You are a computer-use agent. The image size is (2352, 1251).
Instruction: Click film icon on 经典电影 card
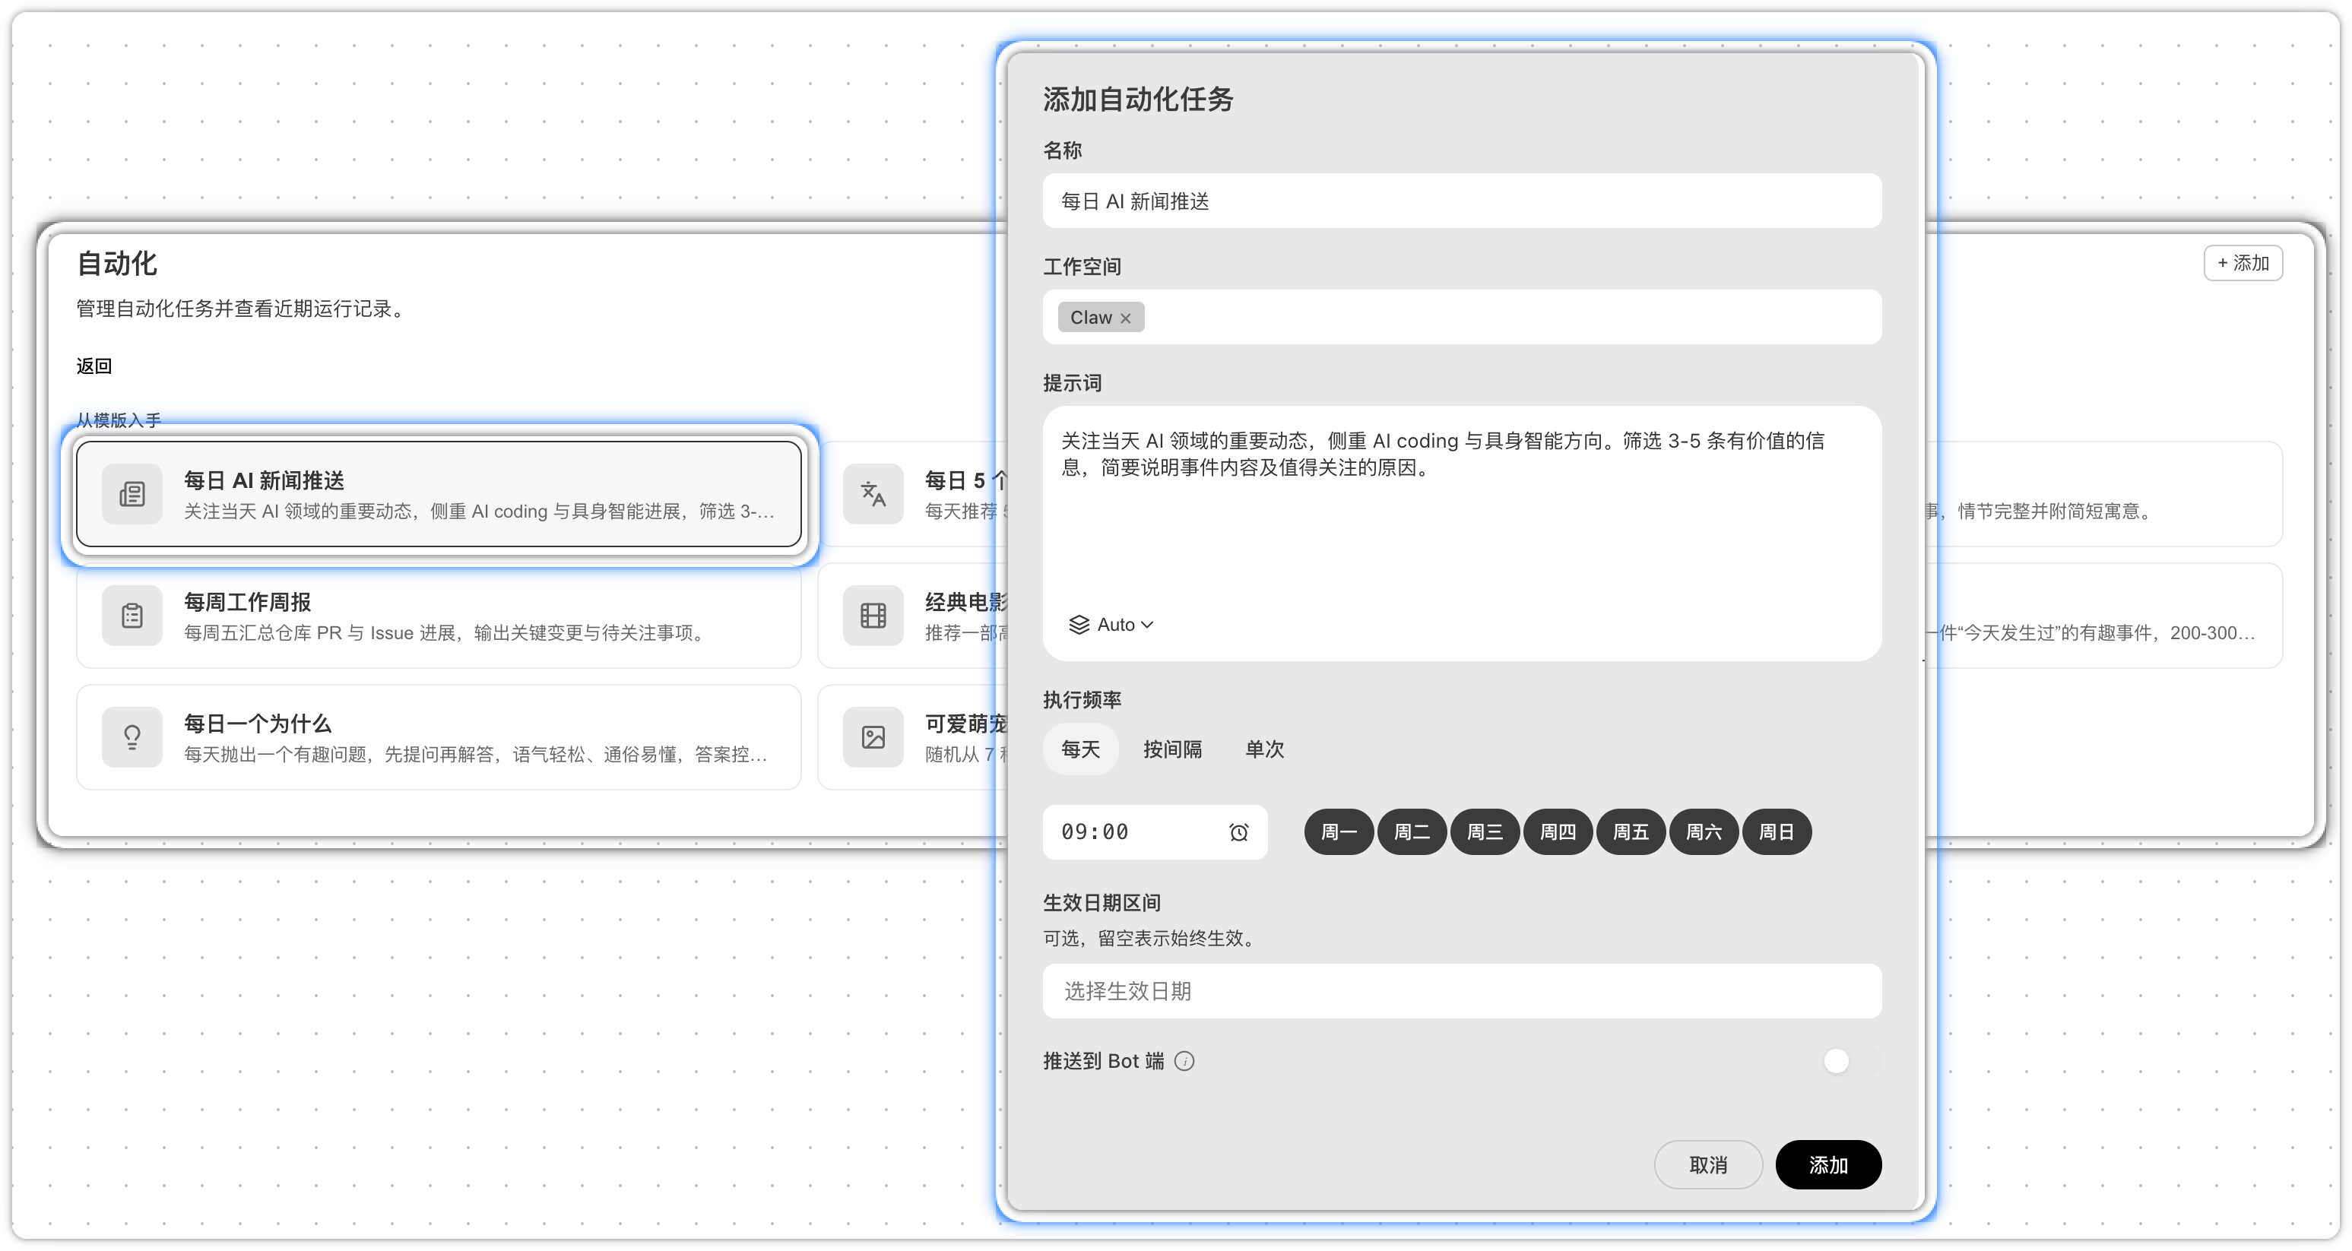(873, 616)
